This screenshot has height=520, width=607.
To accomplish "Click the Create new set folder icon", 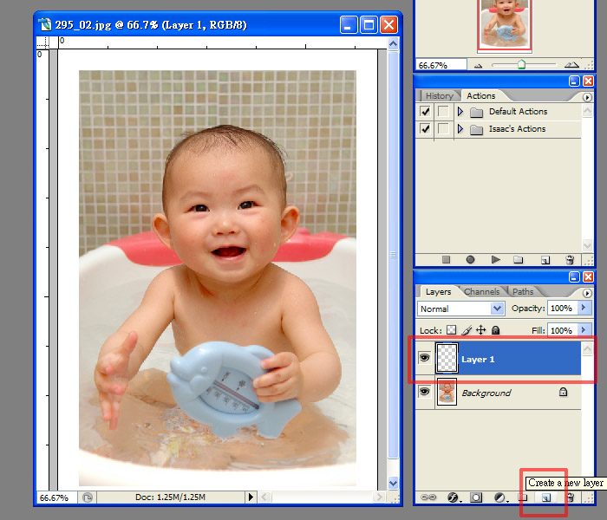I will (x=519, y=259).
